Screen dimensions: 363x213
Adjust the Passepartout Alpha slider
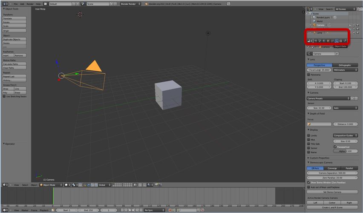coord(346,151)
